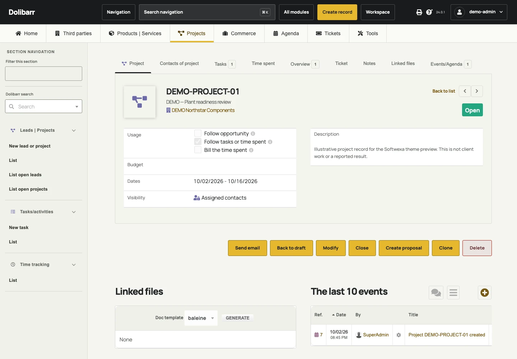Switch to events list view icon

(453, 293)
